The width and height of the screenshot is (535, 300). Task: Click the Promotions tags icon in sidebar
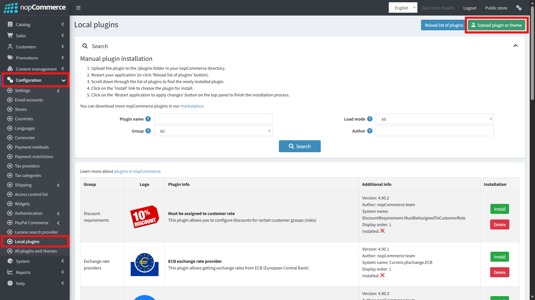pos(10,57)
